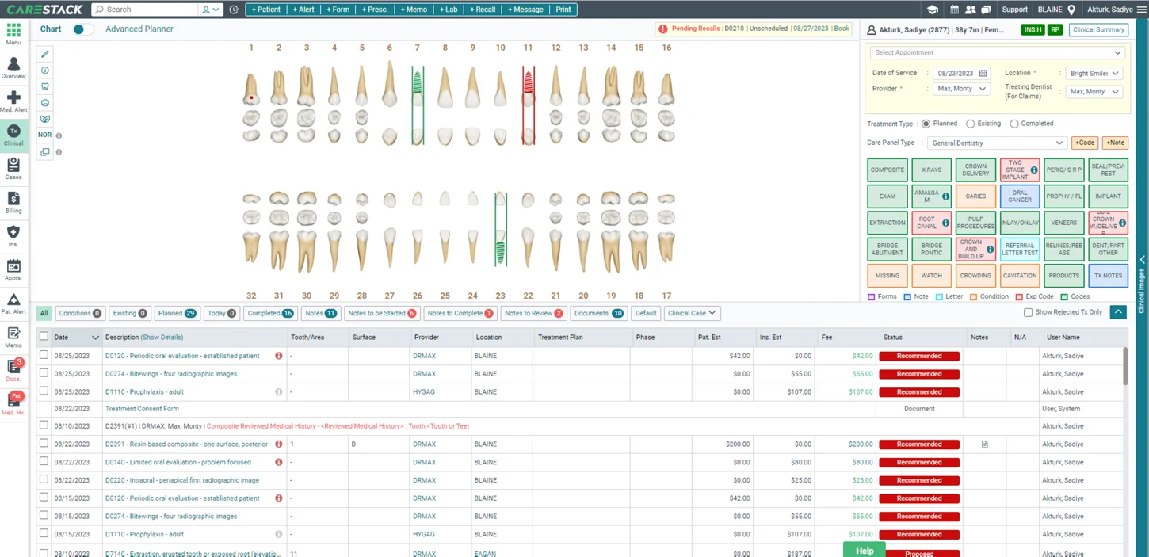The width and height of the screenshot is (1149, 557).
Task: Click the Appts. calendar sidebar icon
Action: click(x=13, y=269)
